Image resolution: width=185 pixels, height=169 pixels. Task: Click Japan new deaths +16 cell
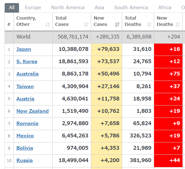click(168, 50)
